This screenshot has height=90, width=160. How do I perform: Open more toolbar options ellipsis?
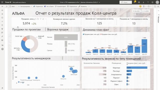pos(89,6)
